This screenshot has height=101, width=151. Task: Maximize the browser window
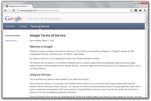coord(139,2)
